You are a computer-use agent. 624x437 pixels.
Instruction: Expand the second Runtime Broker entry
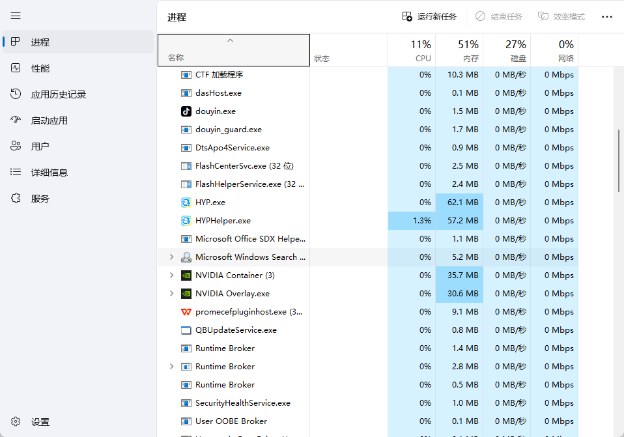click(172, 367)
